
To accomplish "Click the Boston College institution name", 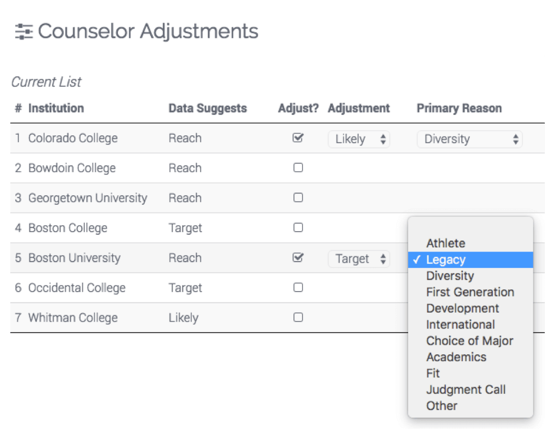I will tap(68, 228).
